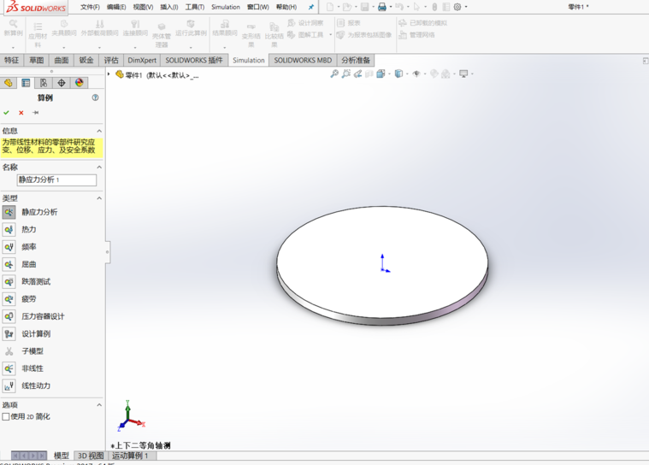The width and height of the screenshot is (649, 465).
Task: Click the Section View icon
Action: click(369, 74)
